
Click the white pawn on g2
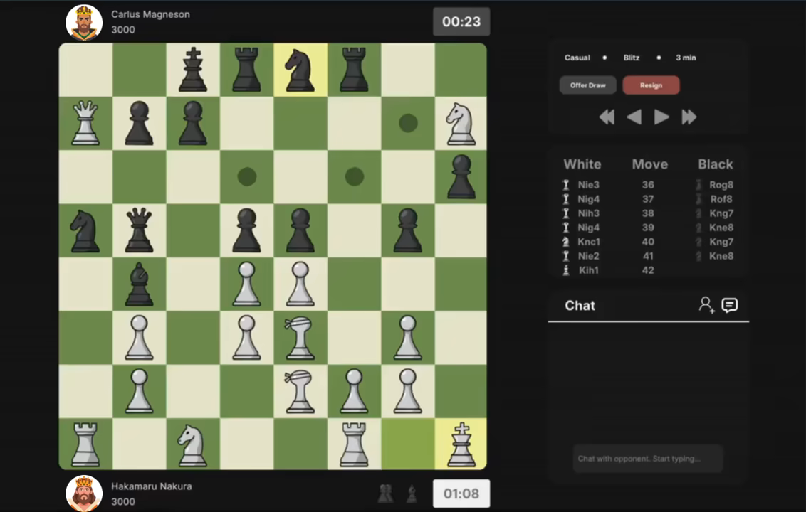(407, 392)
